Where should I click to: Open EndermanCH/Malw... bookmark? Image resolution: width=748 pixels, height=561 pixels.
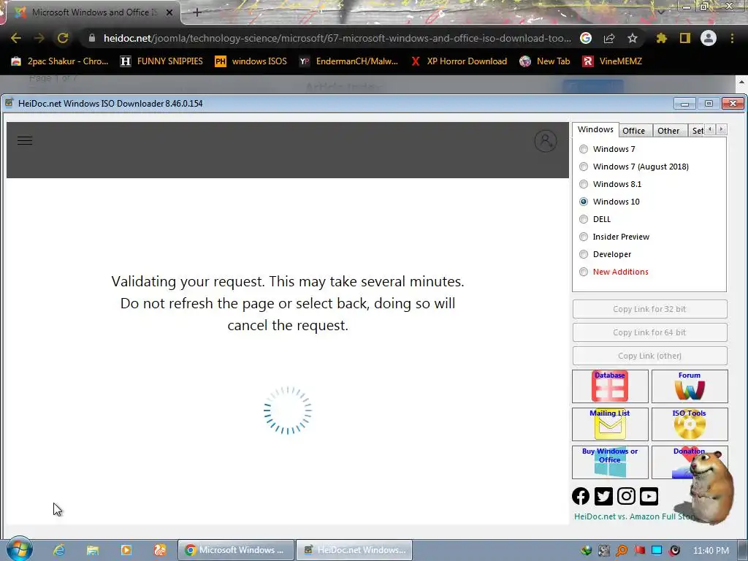[x=348, y=61]
